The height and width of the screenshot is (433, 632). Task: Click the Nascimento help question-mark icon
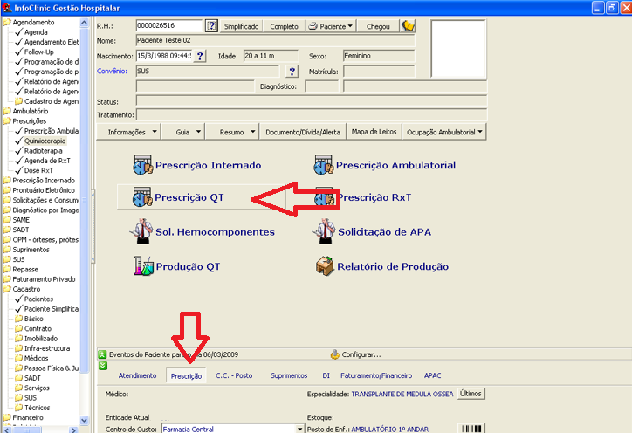200,56
